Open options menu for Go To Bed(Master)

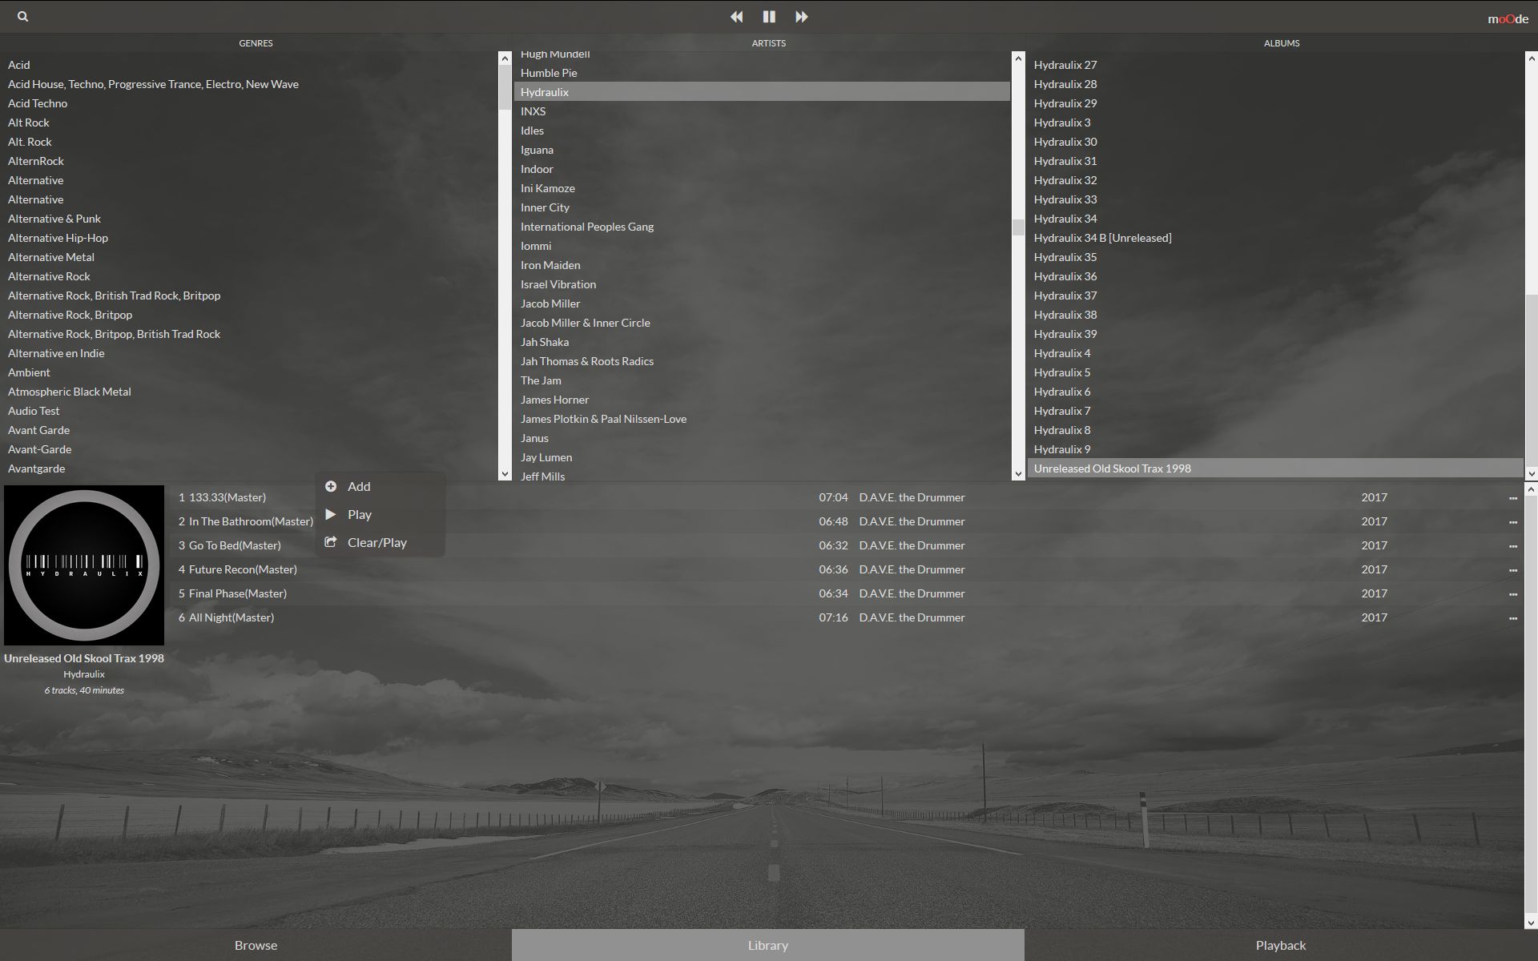(1512, 546)
